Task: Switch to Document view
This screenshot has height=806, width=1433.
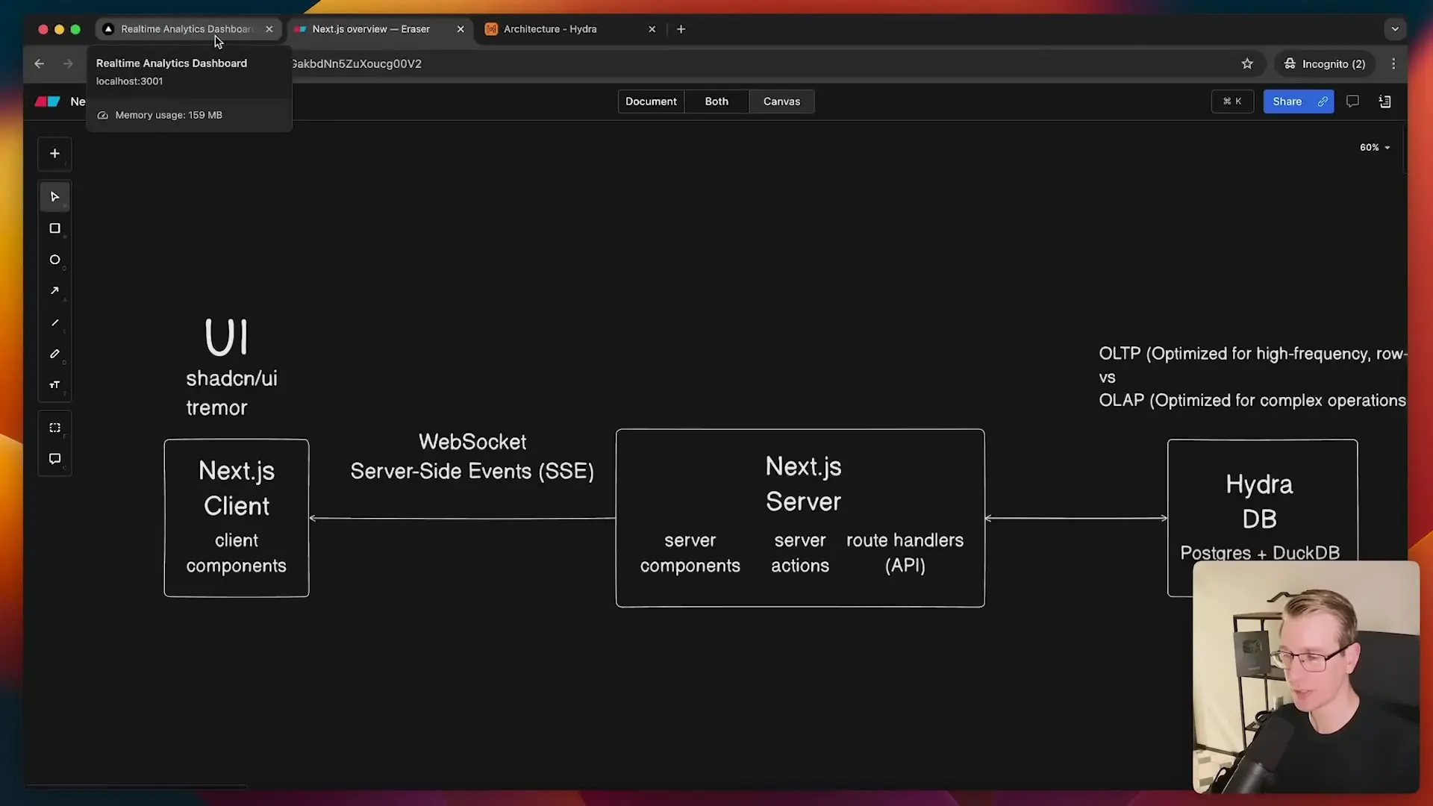Action: pos(651,101)
